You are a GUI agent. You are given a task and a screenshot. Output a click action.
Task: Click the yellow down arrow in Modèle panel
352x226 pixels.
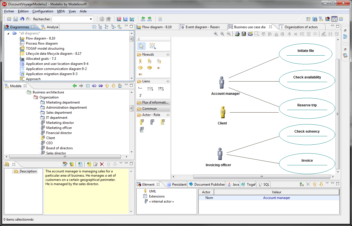pyautogui.click(x=113, y=86)
